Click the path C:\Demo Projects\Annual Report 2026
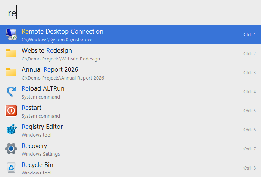This screenshot has height=177, width=261. 63,78
